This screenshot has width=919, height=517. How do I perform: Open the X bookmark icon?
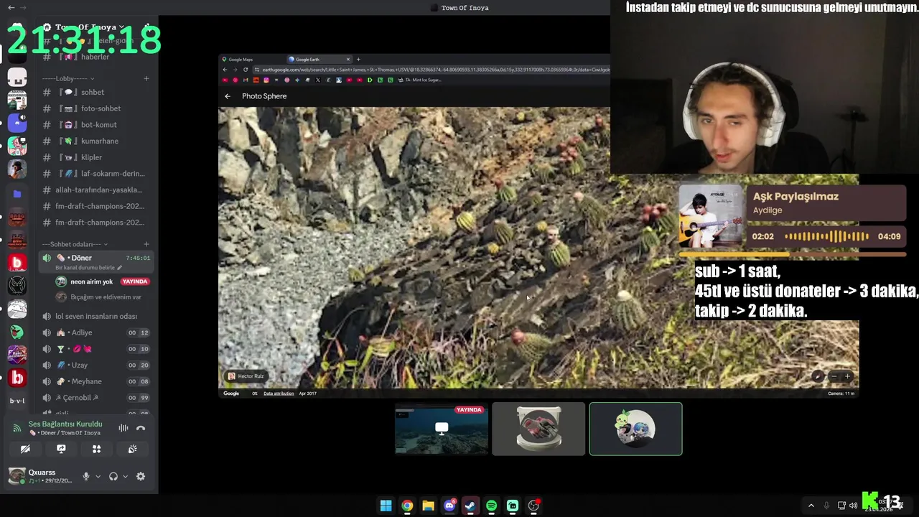pos(318,80)
